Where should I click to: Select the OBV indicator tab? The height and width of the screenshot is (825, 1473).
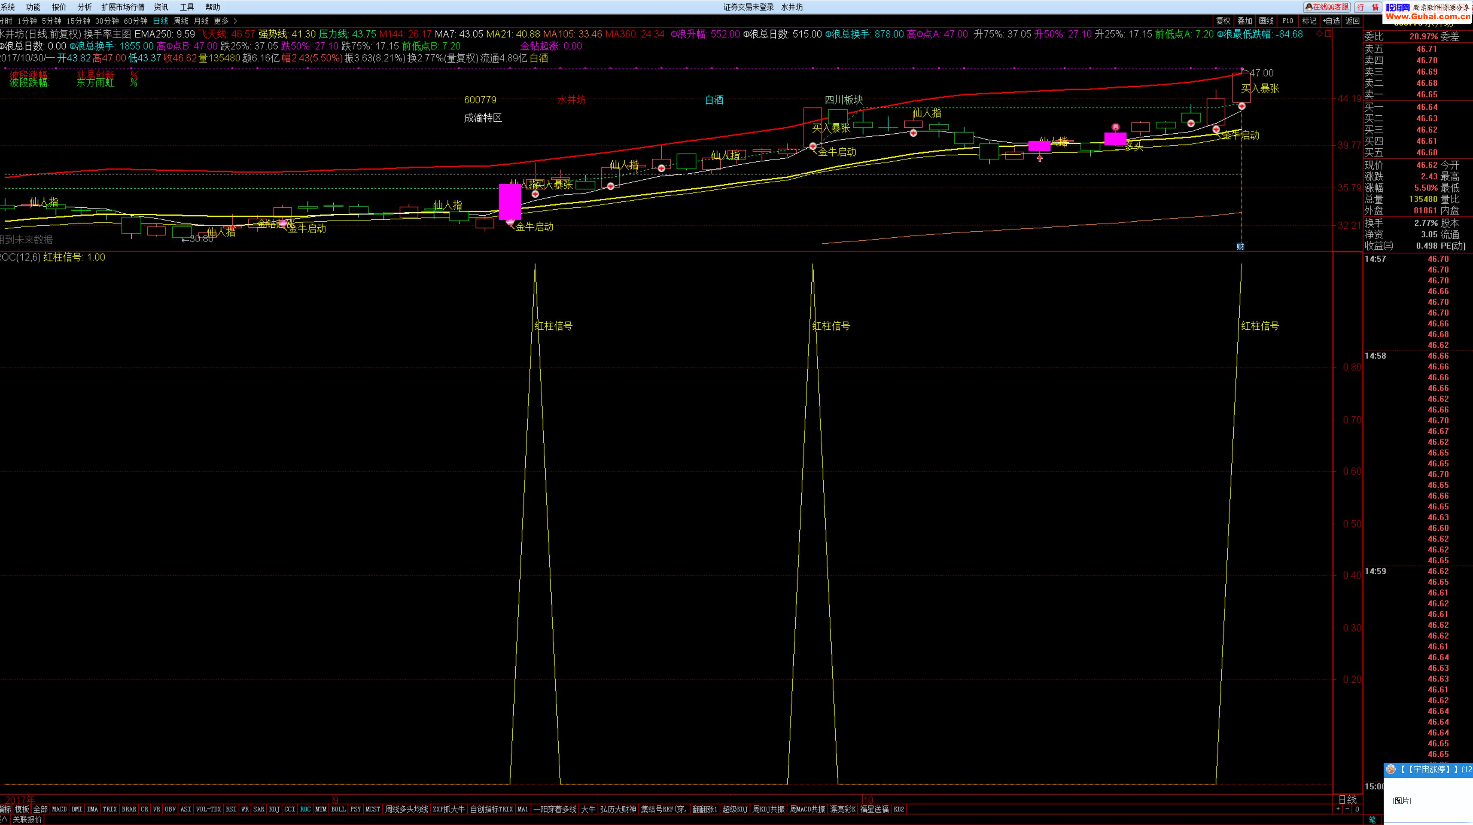[x=170, y=809]
